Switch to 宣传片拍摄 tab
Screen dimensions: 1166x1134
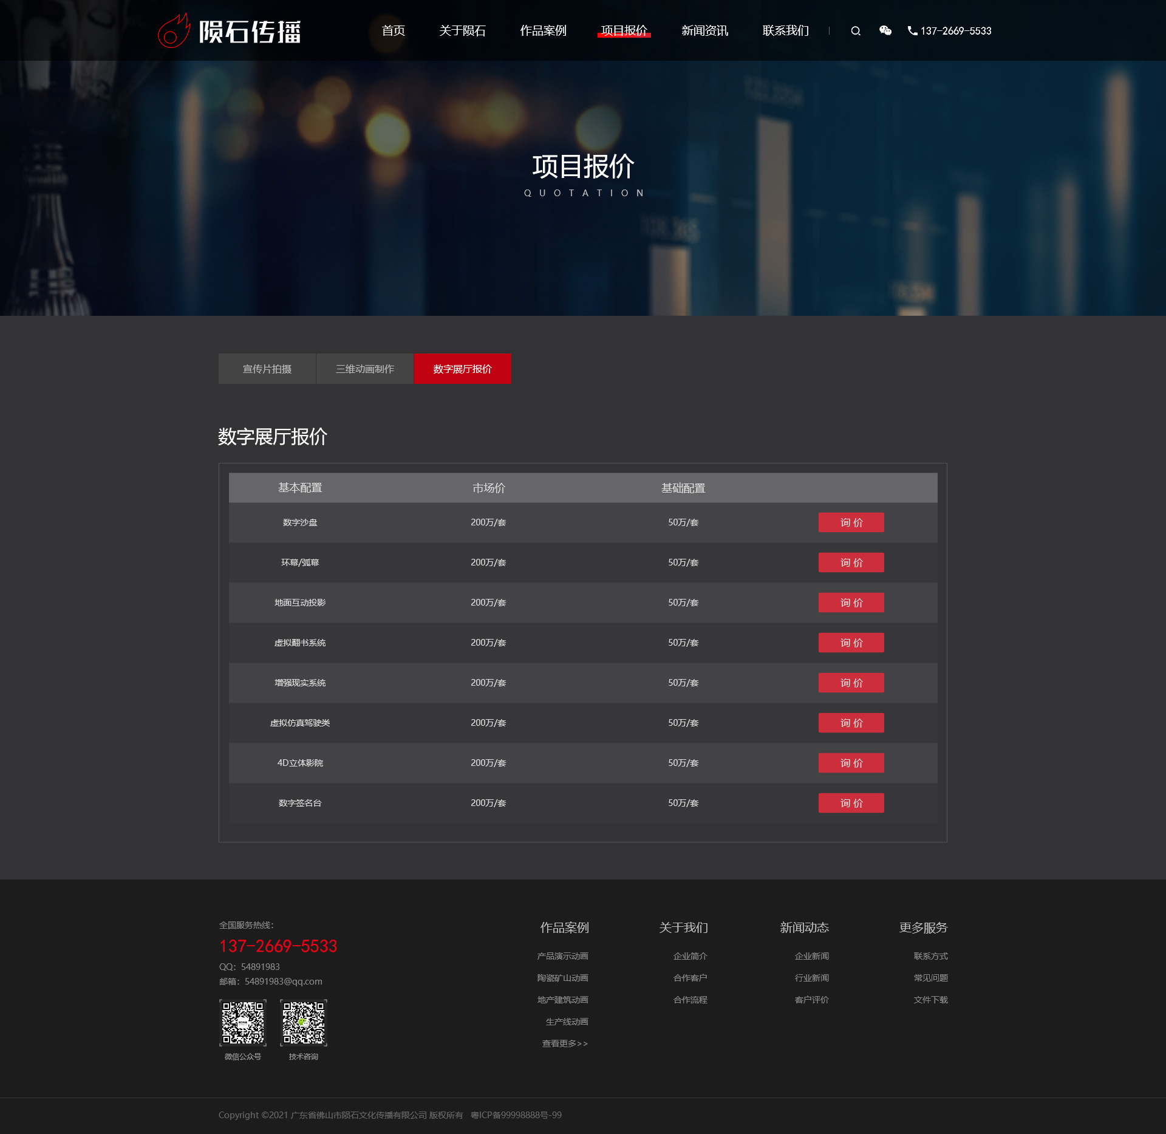[267, 369]
